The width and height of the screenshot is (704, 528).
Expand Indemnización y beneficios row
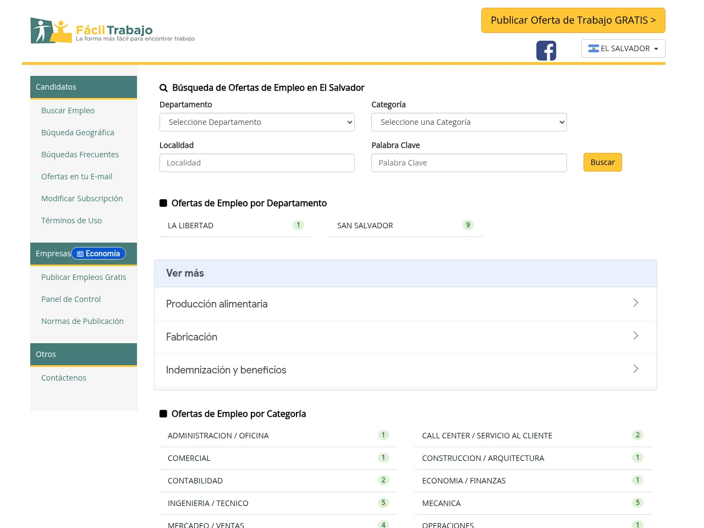point(405,370)
